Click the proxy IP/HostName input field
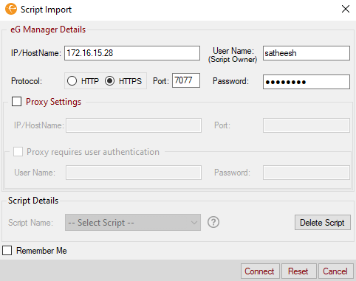The image size is (356, 281). [x=134, y=125]
